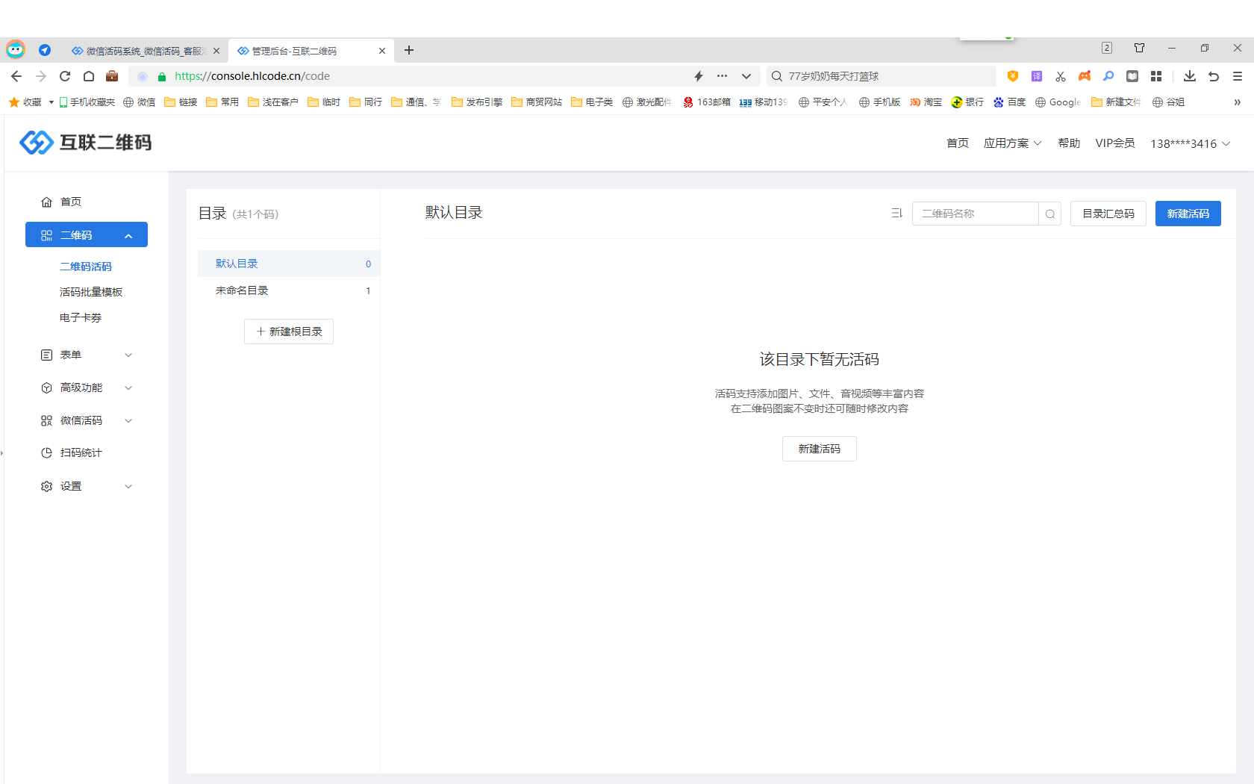Focus the 二维码名称 search field
Image resolution: width=1254 pixels, height=784 pixels.
[974, 214]
